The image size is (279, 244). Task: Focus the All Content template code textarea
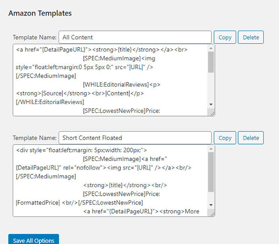110,80
